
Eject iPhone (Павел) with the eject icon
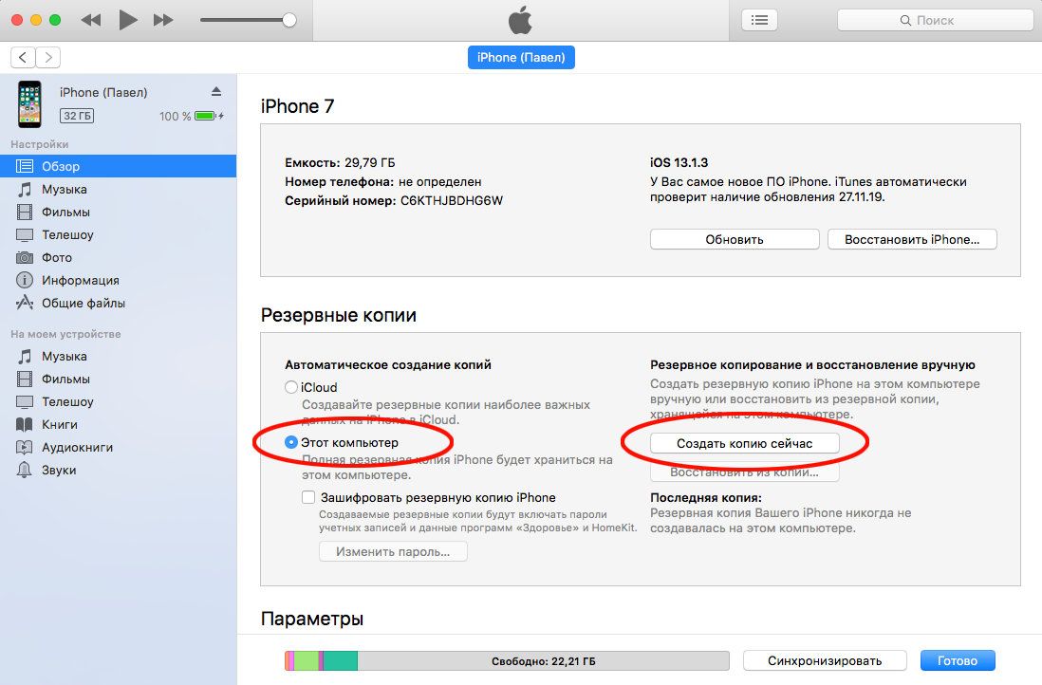(x=216, y=92)
